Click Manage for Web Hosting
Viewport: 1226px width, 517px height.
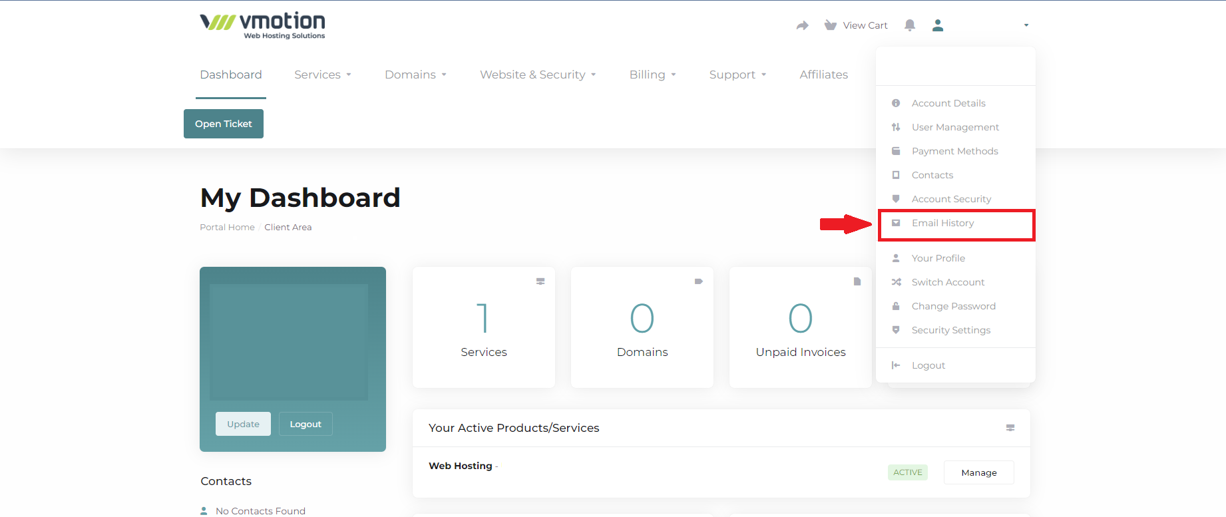point(979,472)
